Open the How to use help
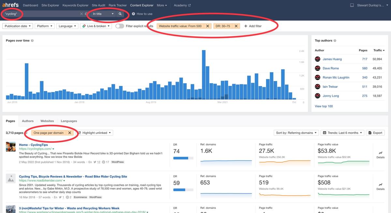 pos(142,14)
